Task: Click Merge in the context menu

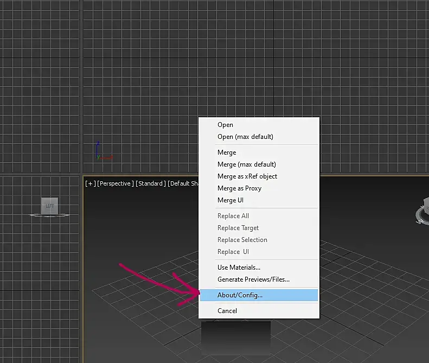Action: (259, 152)
